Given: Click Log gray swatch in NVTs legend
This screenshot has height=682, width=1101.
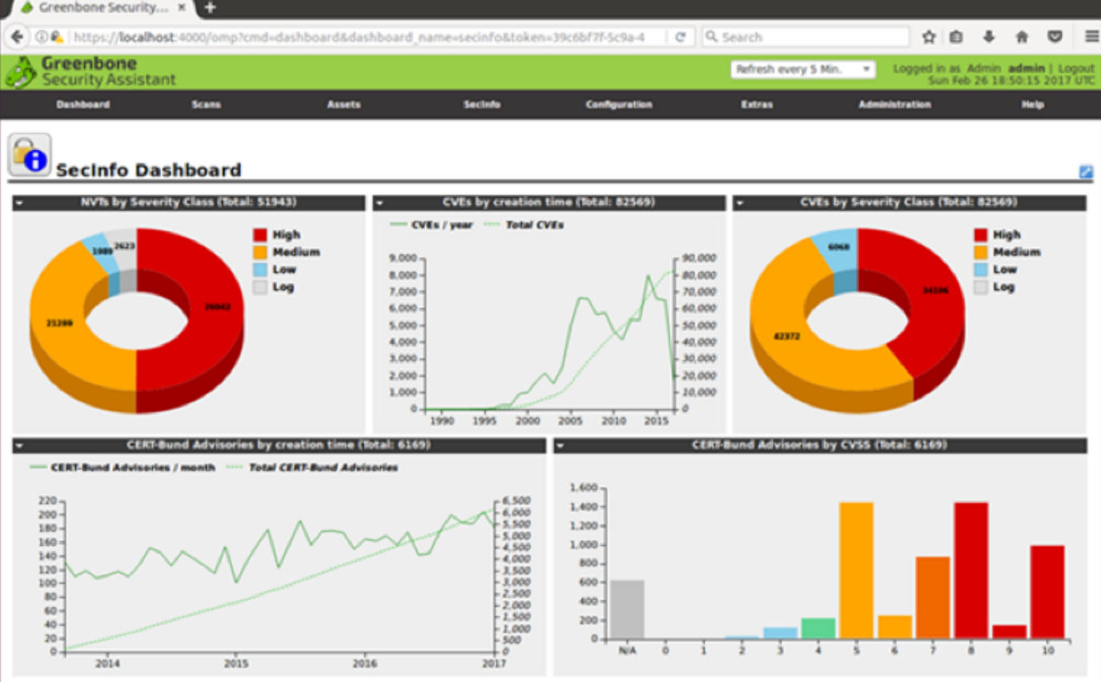Looking at the screenshot, I should [260, 287].
